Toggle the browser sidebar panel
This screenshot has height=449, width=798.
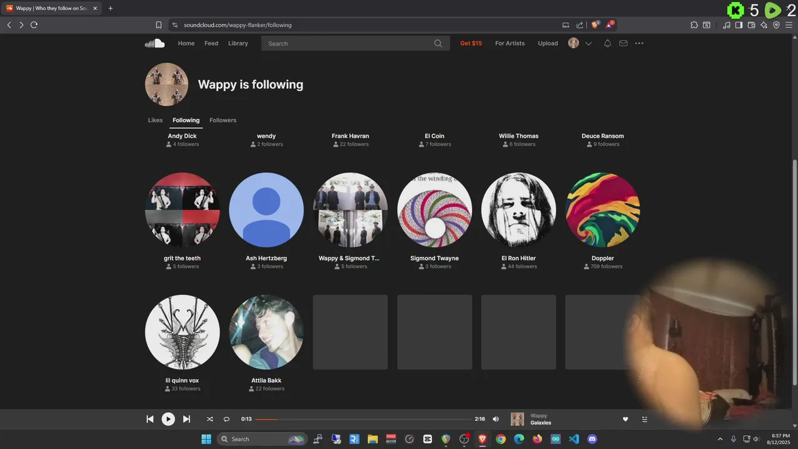pyautogui.click(x=739, y=25)
